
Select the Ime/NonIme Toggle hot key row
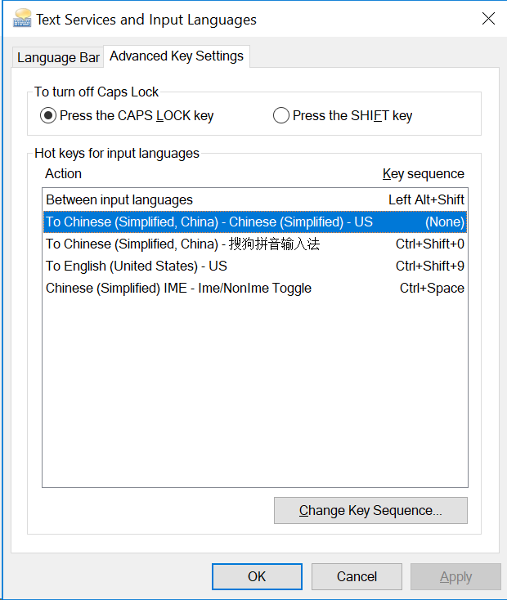pos(178,288)
